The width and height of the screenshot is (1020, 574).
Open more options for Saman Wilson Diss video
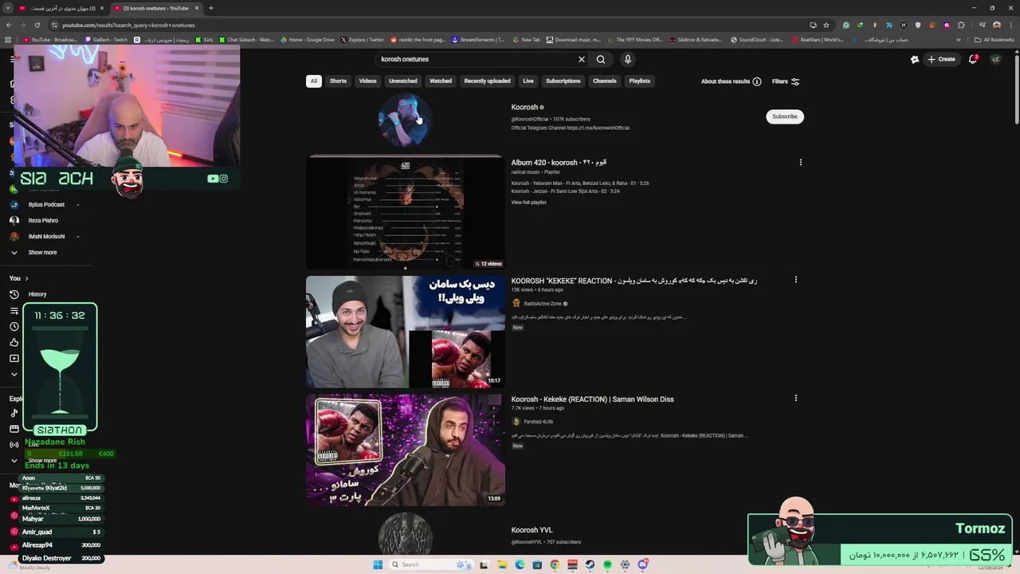tap(795, 398)
